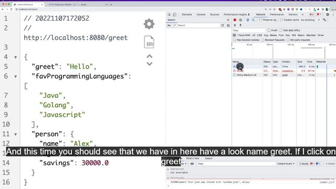This screenshot has height=189, width=336.
Task: Stop network recording with the red button
Action: tap(235, 20)
